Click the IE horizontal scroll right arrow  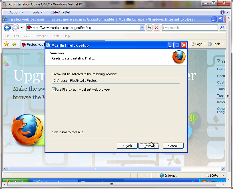[223, 169]
